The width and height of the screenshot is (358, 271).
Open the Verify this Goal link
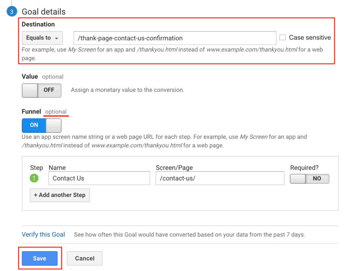(x=43, y=234)
